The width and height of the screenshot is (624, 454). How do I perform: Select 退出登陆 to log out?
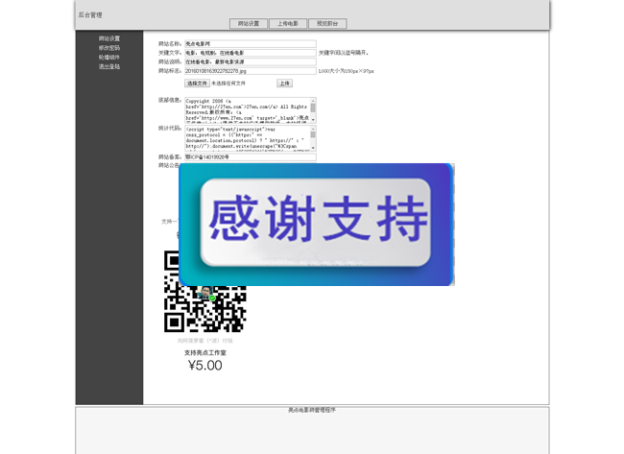click(x=109, y=66)
